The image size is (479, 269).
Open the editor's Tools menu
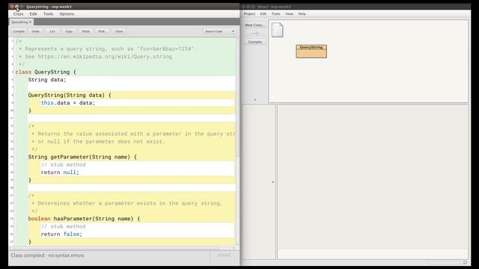click(x=48, y=14)
